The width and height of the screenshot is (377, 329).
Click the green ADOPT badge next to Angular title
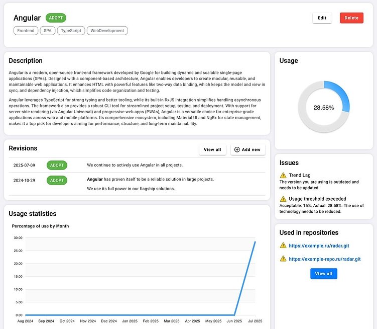point(56,18)
